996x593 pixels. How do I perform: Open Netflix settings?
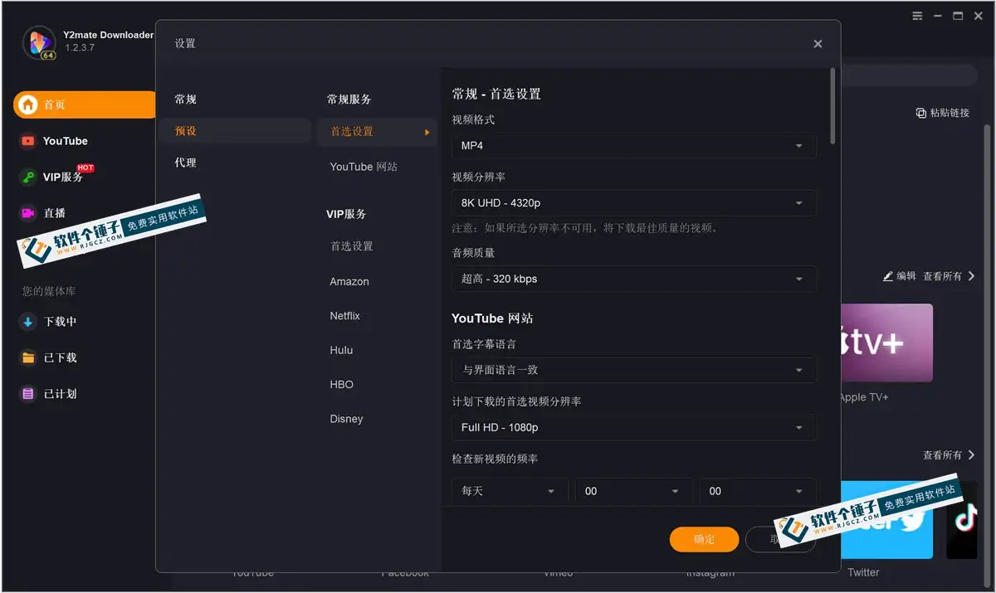(x=345, y=316)
